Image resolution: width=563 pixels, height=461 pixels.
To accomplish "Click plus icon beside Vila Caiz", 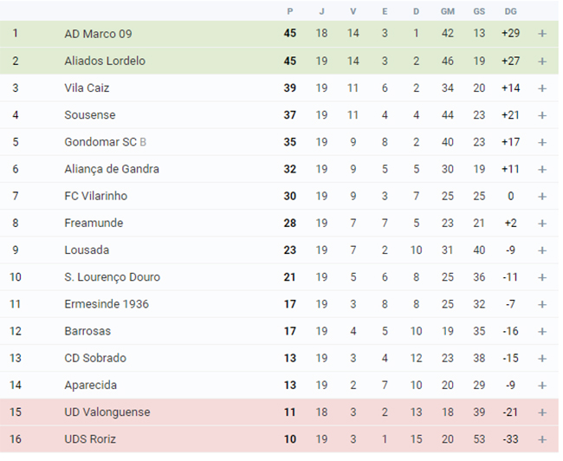I will pos(542,88).
